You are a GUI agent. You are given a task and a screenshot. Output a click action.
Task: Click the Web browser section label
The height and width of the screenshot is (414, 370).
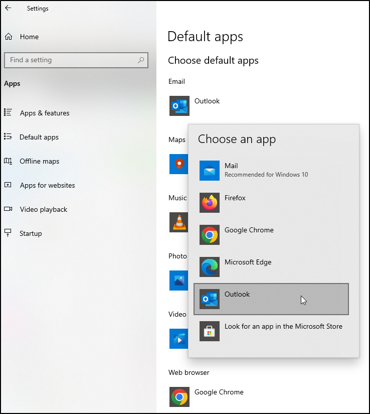coord(189,372)
